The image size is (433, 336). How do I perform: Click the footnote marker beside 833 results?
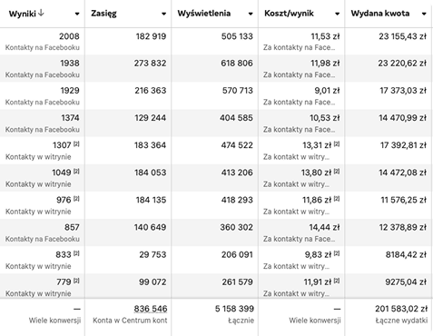click(76, 253)
